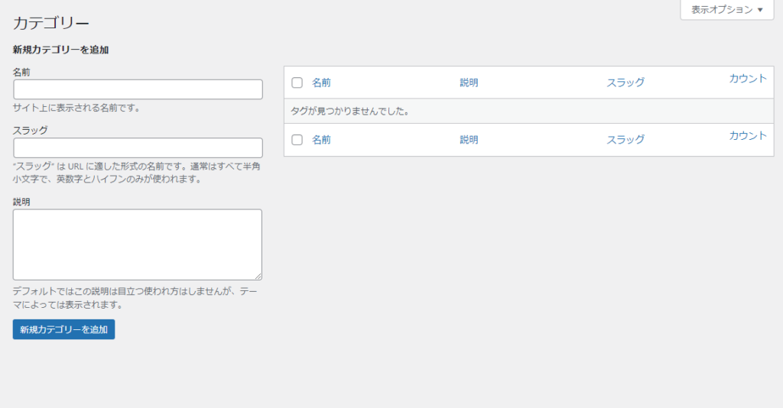
Task: Click the 説明 label above the textarea
Action: pos(22,202)
